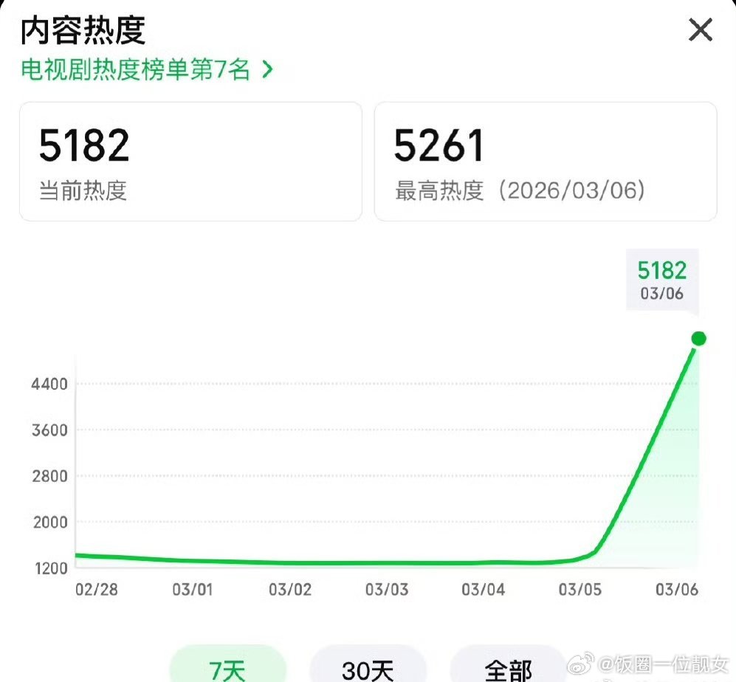This screenshot has height=682, width=736.
Task: Click the 2800 y-axis value
Action: pos(49,476)
